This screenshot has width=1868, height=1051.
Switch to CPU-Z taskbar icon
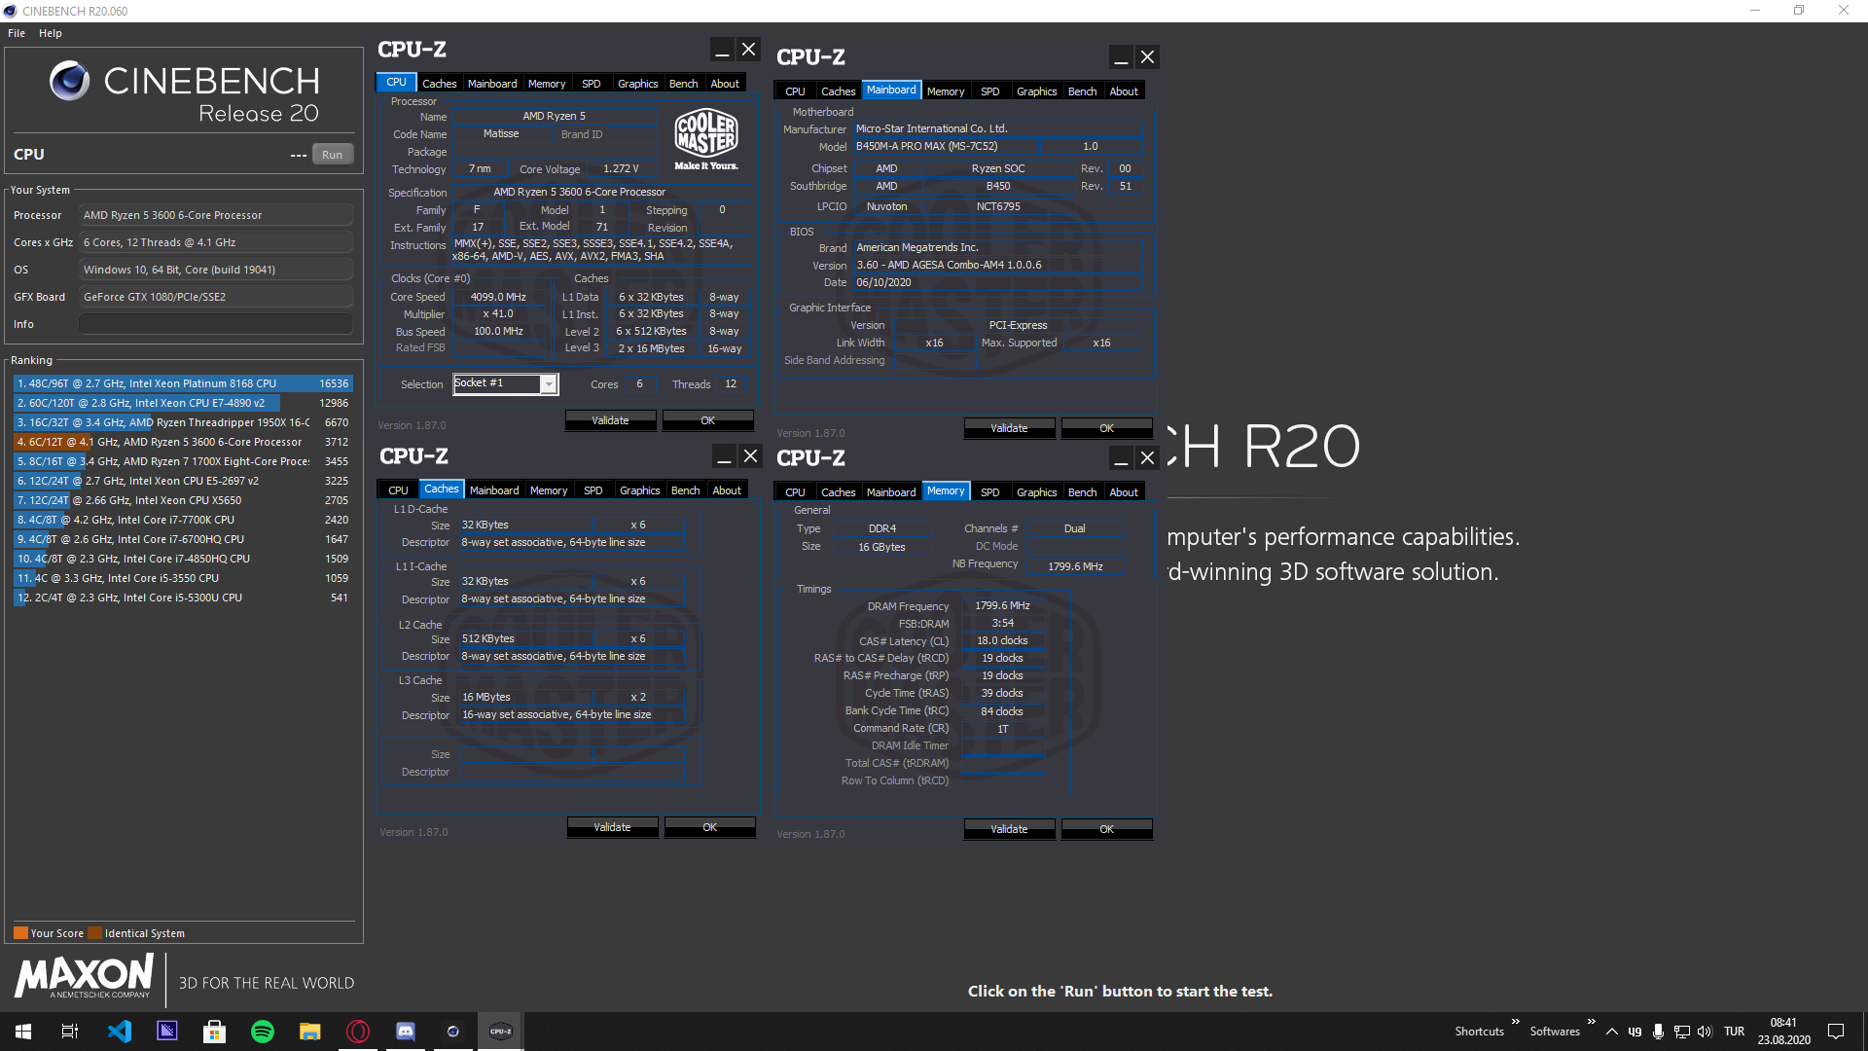(501, 1032)
